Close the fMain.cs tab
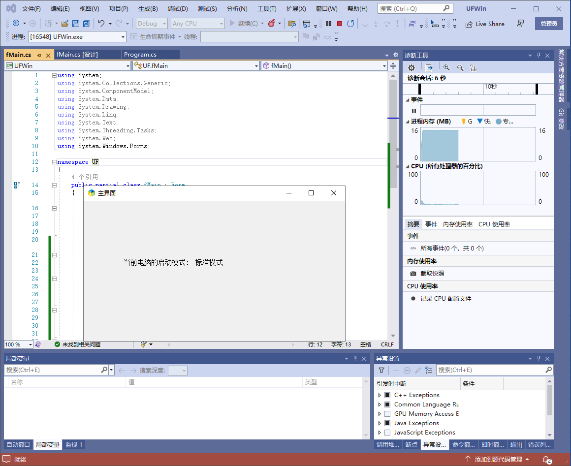The image size is (571, 466). click(48, 55)
